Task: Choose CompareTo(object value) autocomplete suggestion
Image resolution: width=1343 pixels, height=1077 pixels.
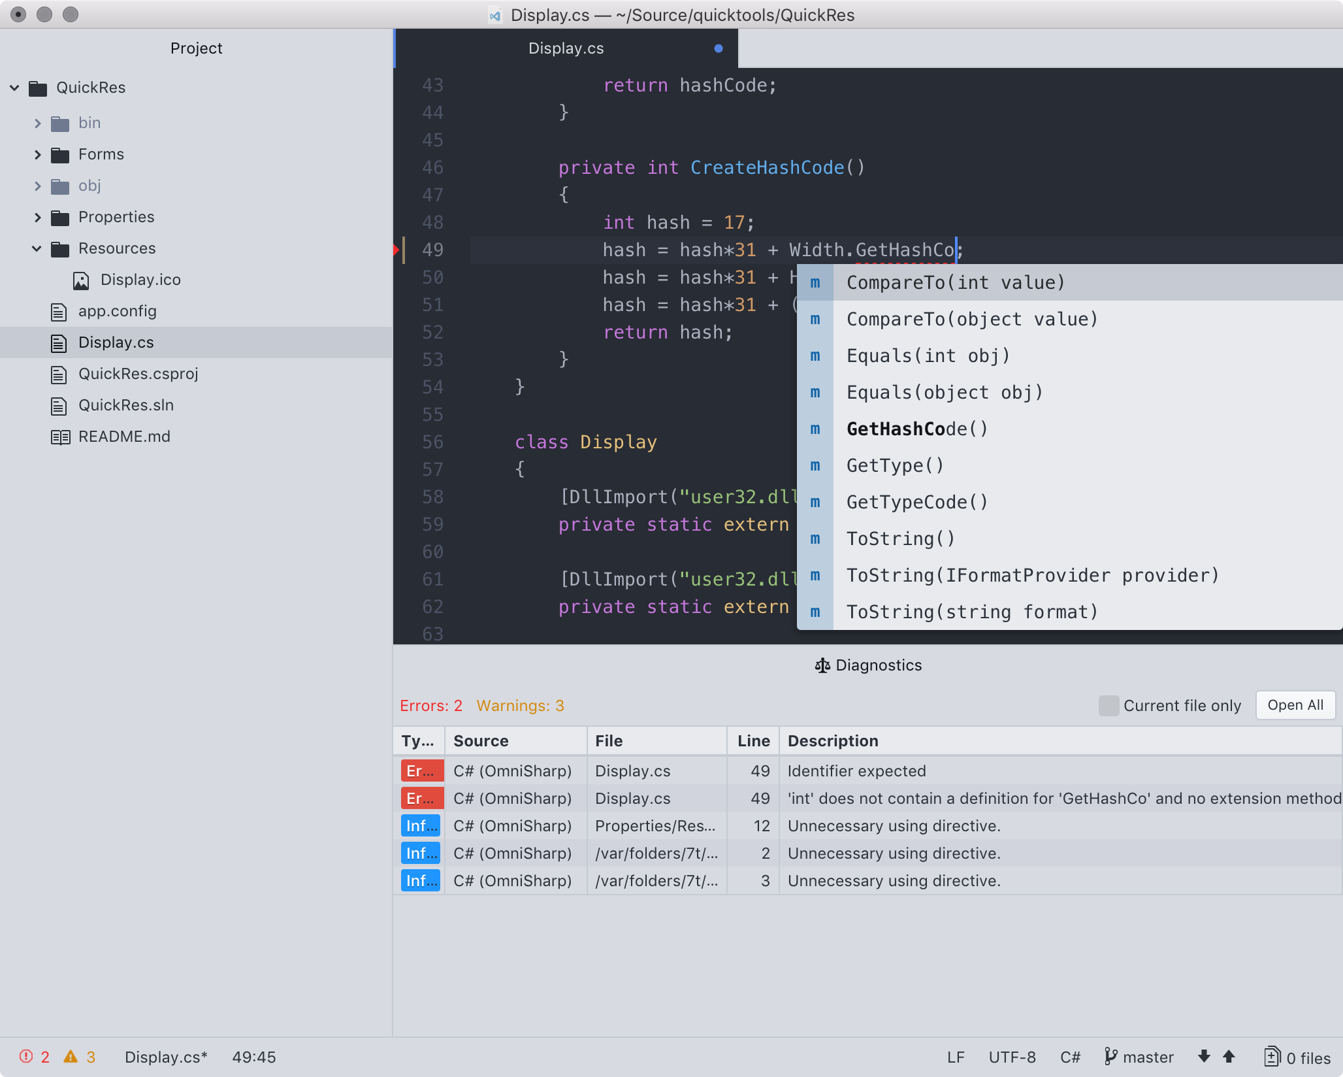Action: pyautogui.click(x=1070, y=319)
